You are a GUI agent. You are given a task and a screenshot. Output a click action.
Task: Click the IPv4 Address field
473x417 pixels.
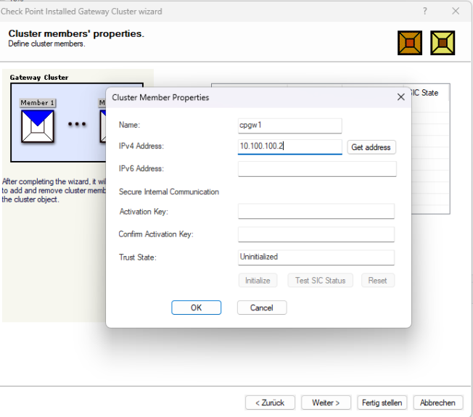pos(289,146)
